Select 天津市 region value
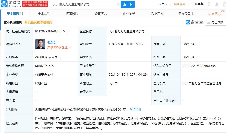The height and width of the screenshot is (133, 226). tap(113, 83)
